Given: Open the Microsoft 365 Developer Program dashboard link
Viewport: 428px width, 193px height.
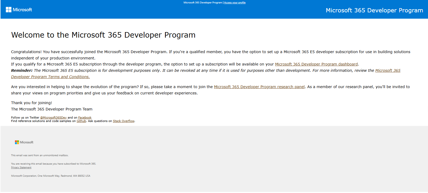Looking at the screenshot, I should 316,64.
